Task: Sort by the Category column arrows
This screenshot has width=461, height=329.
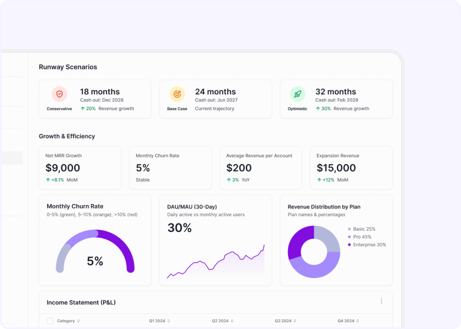Action: [78, 321]
